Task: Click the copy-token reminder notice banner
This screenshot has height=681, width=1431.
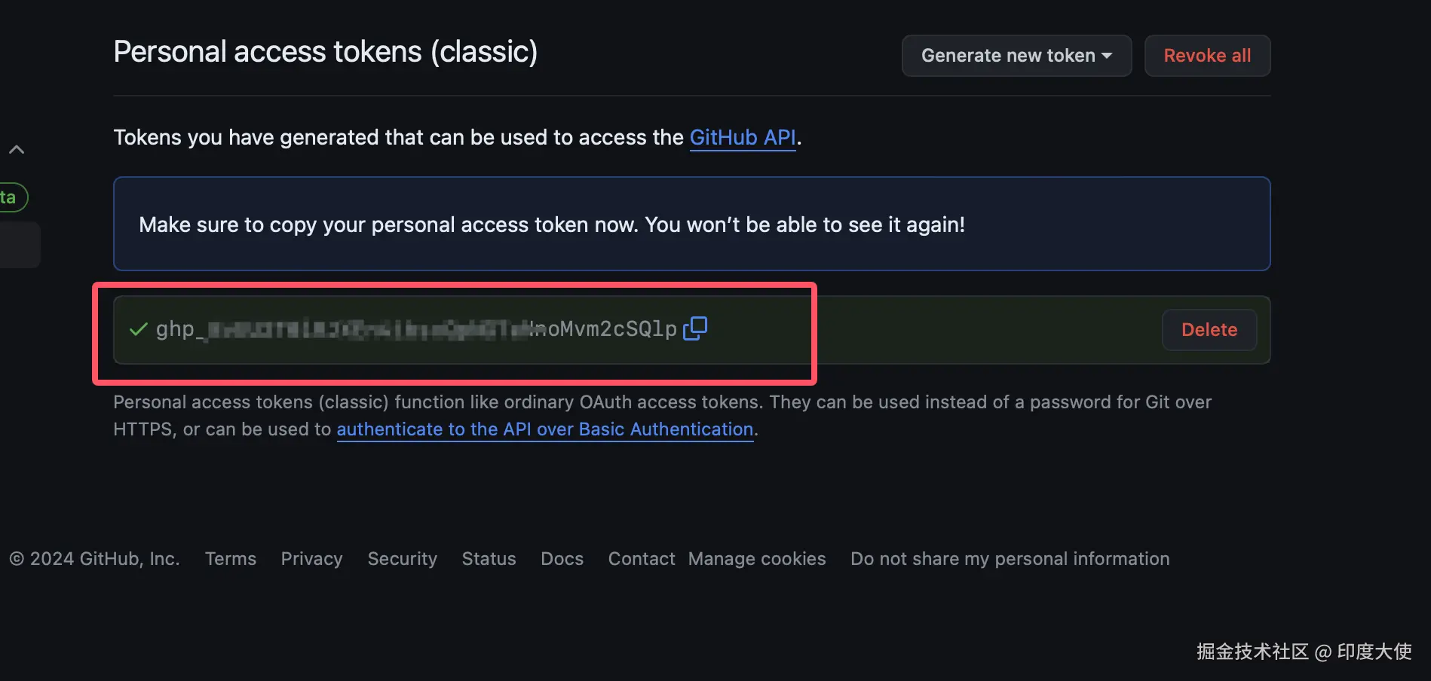Action: [691, 224]
